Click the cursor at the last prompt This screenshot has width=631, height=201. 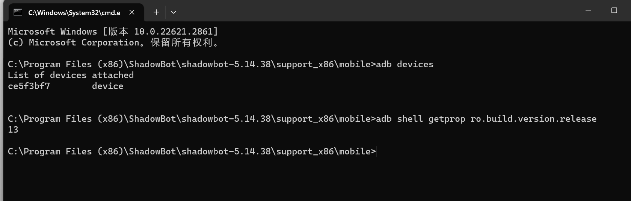pyautogui.click(x=376, y=151)
